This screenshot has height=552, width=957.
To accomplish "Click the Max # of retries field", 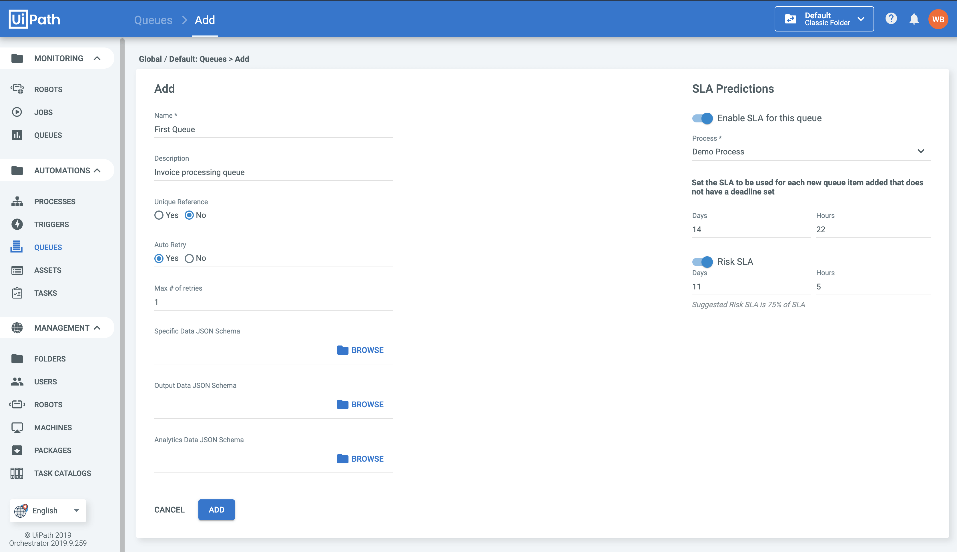I will pyautogui.click(x=273, y=302).
